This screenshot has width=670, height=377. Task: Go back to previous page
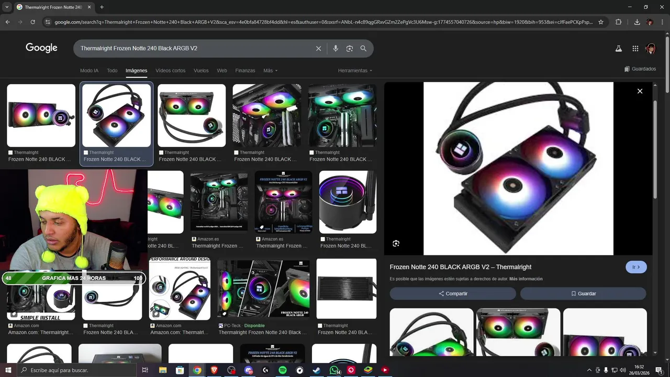click(7, 22)
